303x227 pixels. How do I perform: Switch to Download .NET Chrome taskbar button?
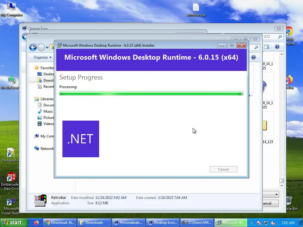click(x=60, y=223)
